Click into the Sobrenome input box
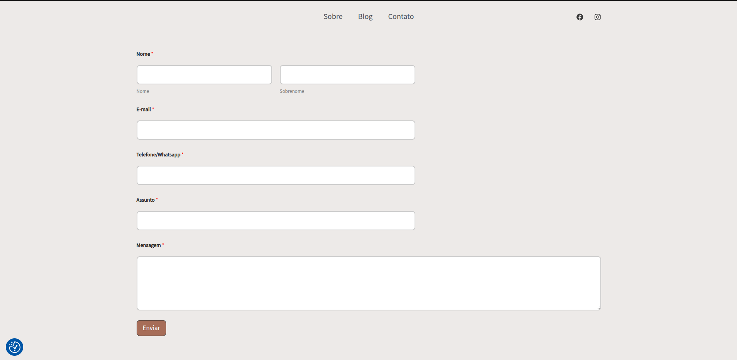This screenshot has width=737, height=360. point(347,75)
